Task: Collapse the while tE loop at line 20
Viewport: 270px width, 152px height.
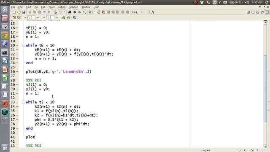Action: 24,45
